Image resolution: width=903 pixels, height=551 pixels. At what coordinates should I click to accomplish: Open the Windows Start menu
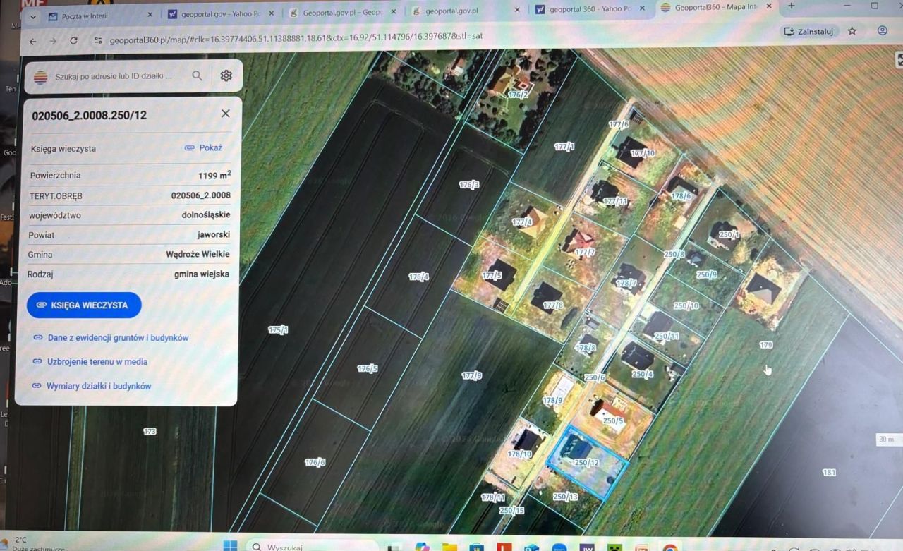pyautogui.click(x=230, y=545)
